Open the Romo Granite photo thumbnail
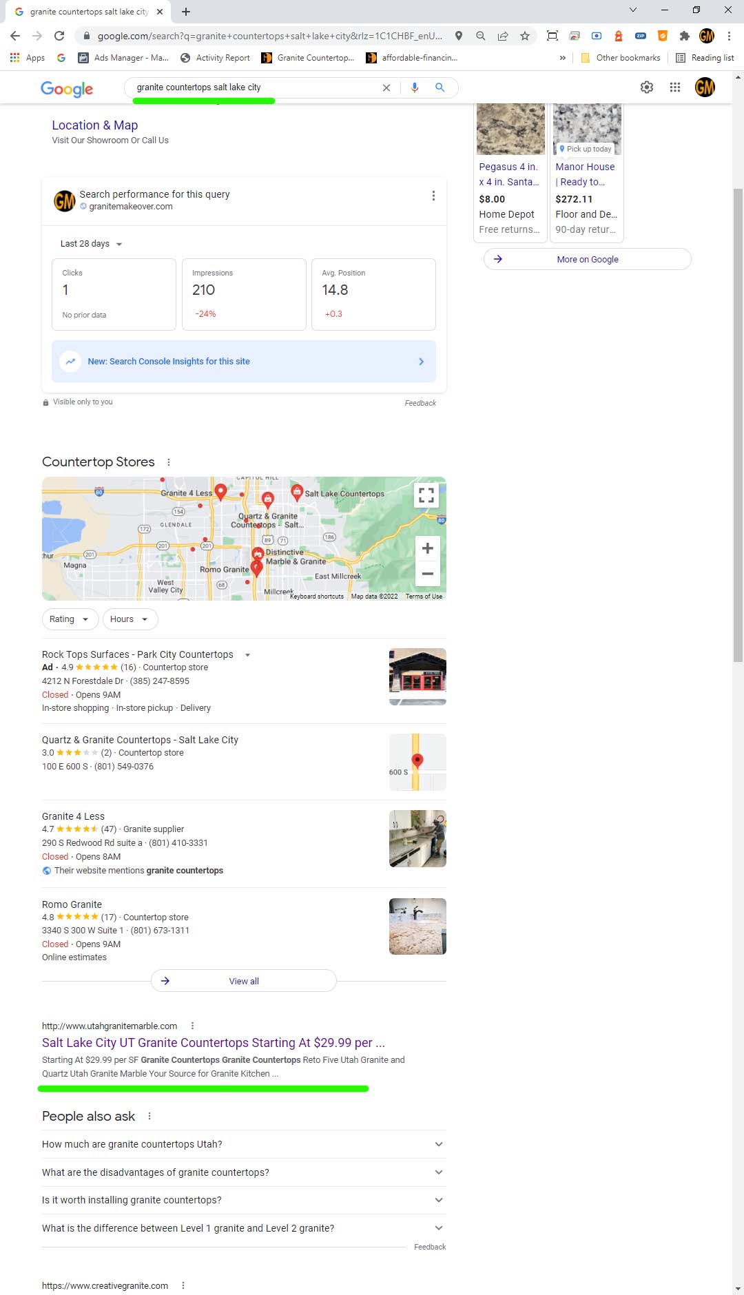This screenshot has height=1295, width=744. (417, 926)
